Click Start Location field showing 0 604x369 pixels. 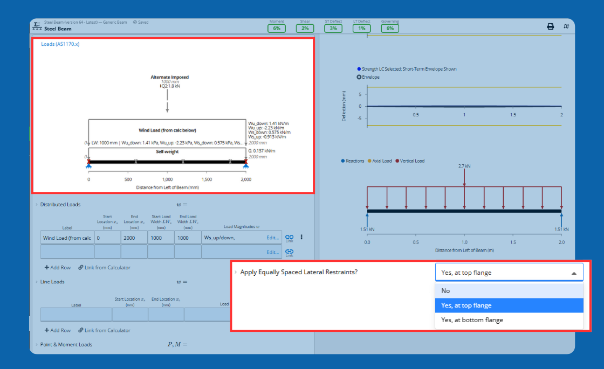click(107, 238)
